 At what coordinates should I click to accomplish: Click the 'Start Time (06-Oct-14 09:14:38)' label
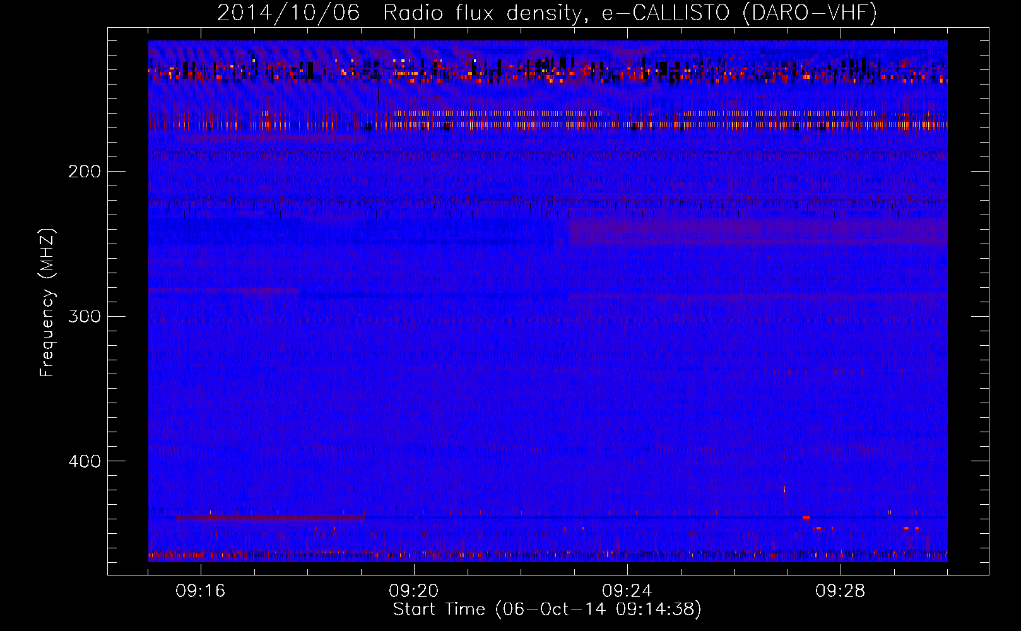tap(547, 610)
